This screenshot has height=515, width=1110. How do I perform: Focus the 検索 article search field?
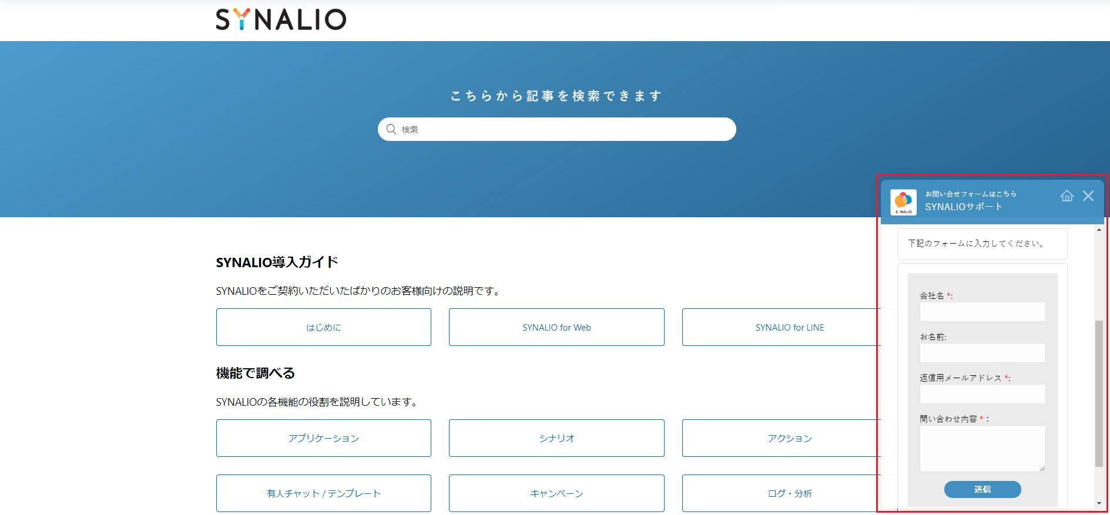[556, 129]
